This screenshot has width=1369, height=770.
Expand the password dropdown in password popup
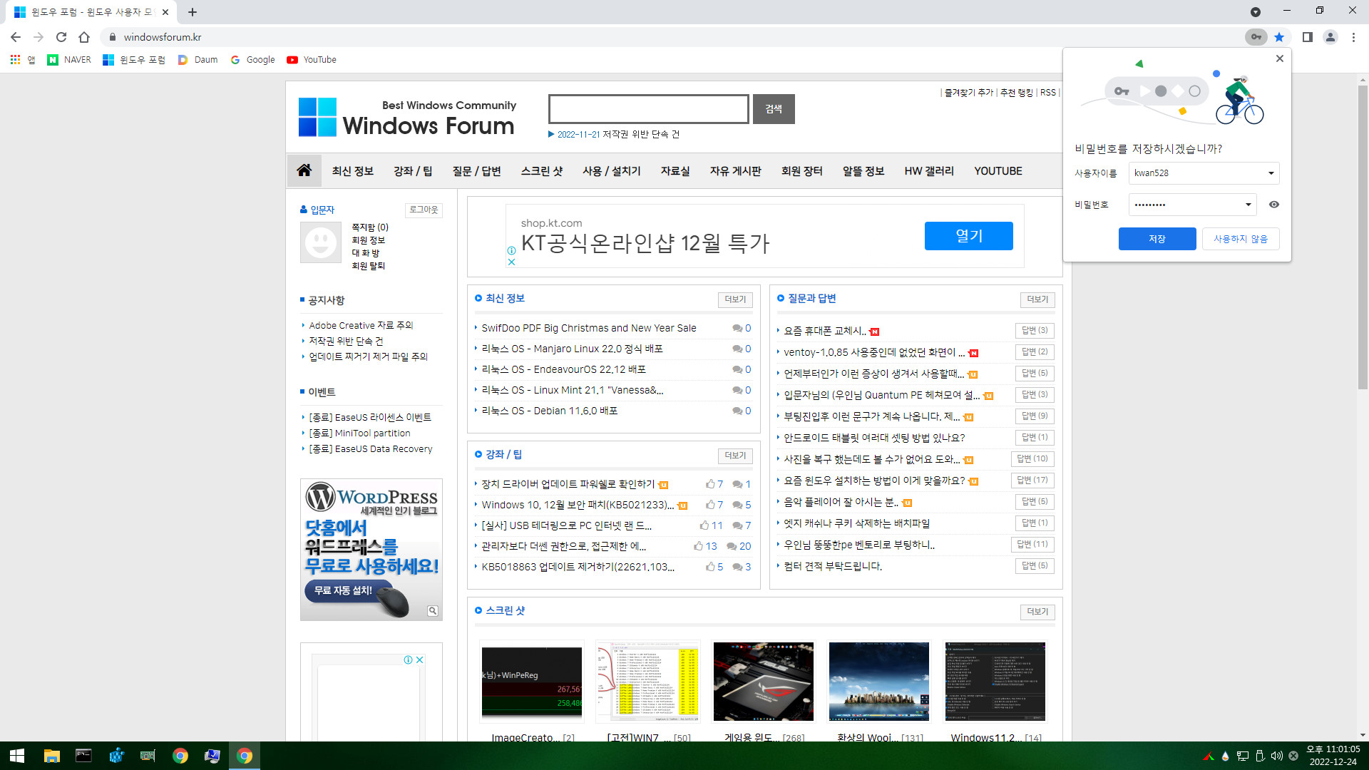pos(1248,205)
